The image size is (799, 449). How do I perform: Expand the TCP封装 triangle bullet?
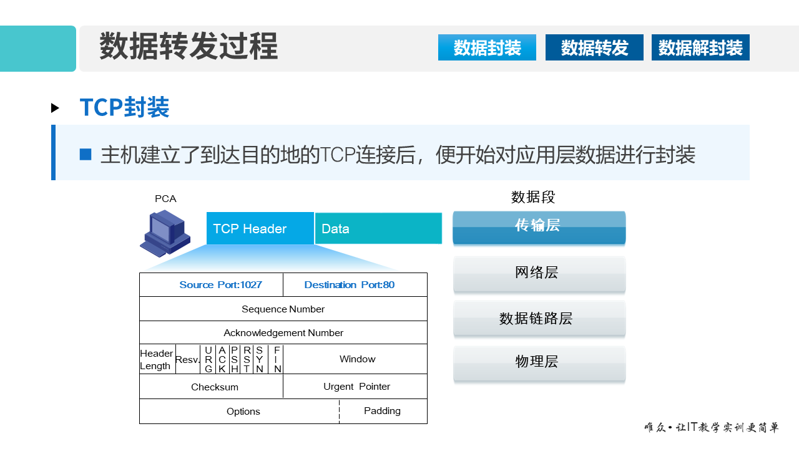(56, 107)
